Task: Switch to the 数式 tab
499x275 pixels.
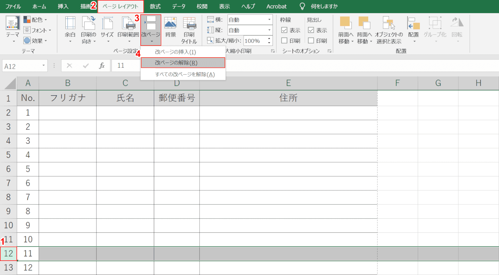Action: pos(156,7)
